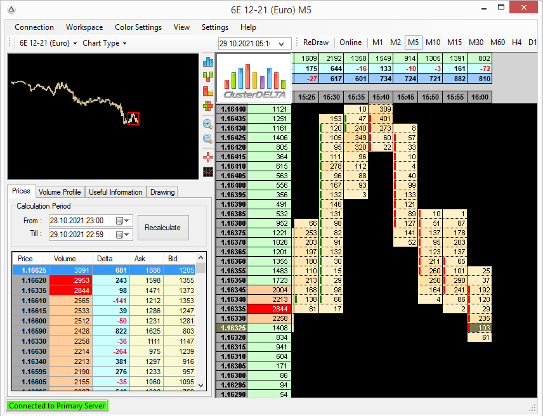Toggle the Online mode button
This screenshot has height=416, width=543.
(350, 42)
